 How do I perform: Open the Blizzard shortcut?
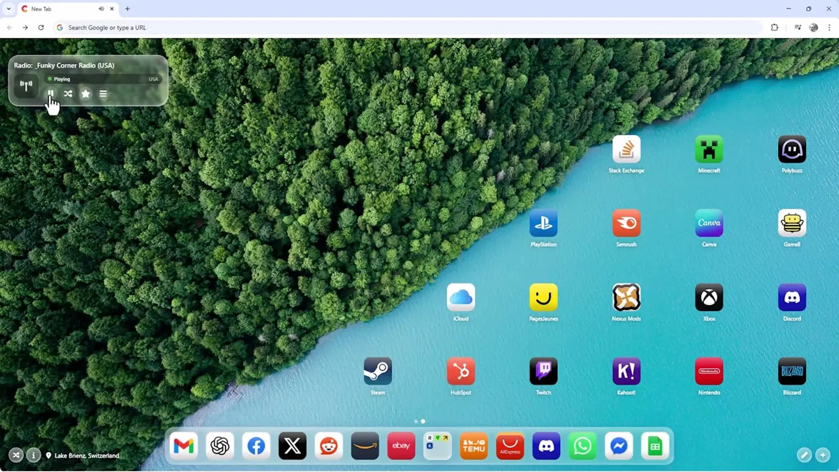click(x=792, y=371)
